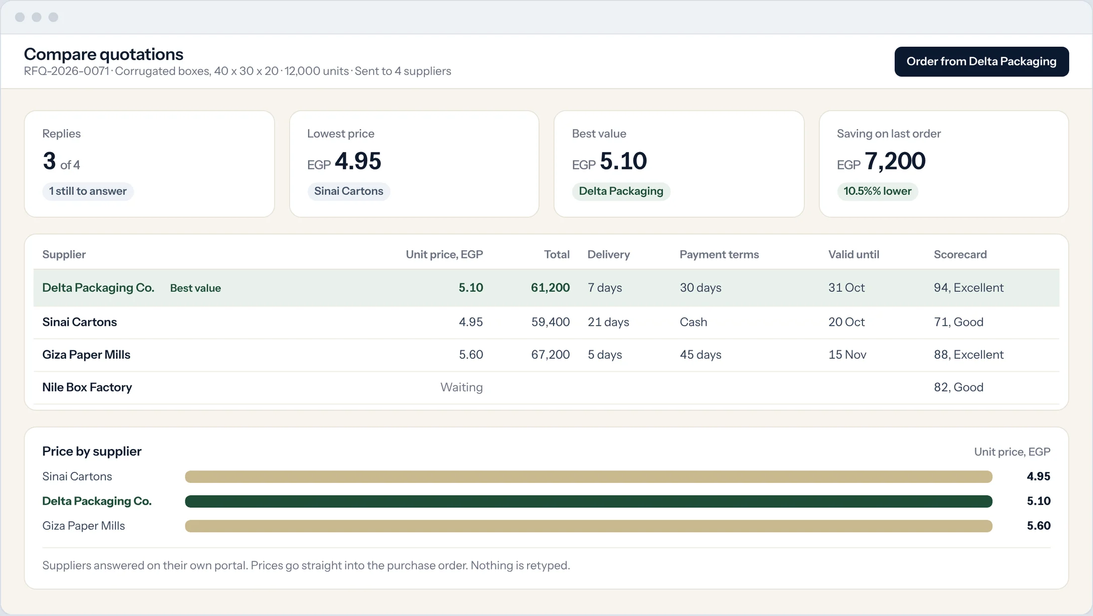
Task: Click the Total column header
Action: [556, 254]
